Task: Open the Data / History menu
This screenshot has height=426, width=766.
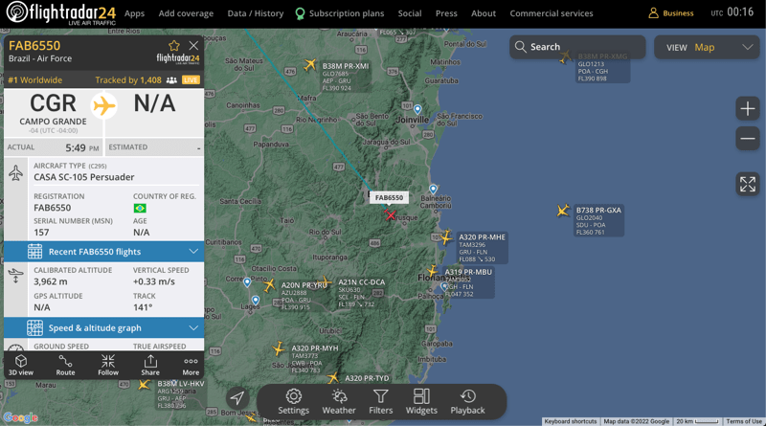Action: 256,13
